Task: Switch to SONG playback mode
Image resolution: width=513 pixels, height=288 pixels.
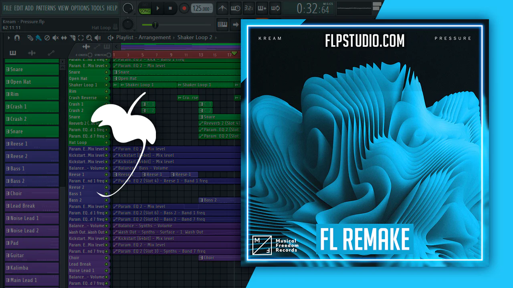Action: [x=145, y=11]
